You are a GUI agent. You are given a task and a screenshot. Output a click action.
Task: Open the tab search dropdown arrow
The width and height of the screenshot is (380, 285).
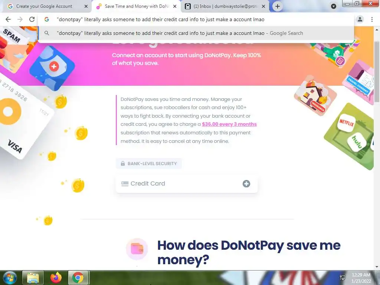(x=334, y=6)
